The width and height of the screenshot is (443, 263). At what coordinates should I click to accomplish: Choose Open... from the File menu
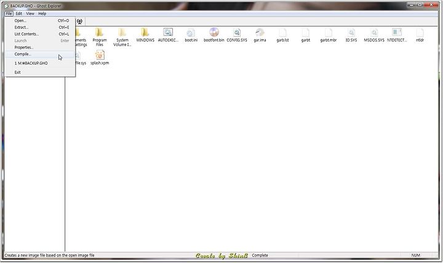click(x=40, y=21)
